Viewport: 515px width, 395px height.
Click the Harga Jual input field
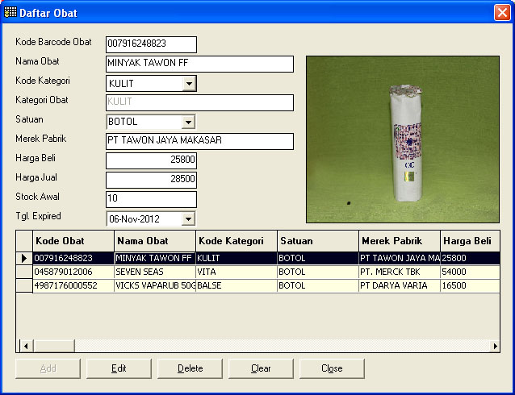point(151,180)
